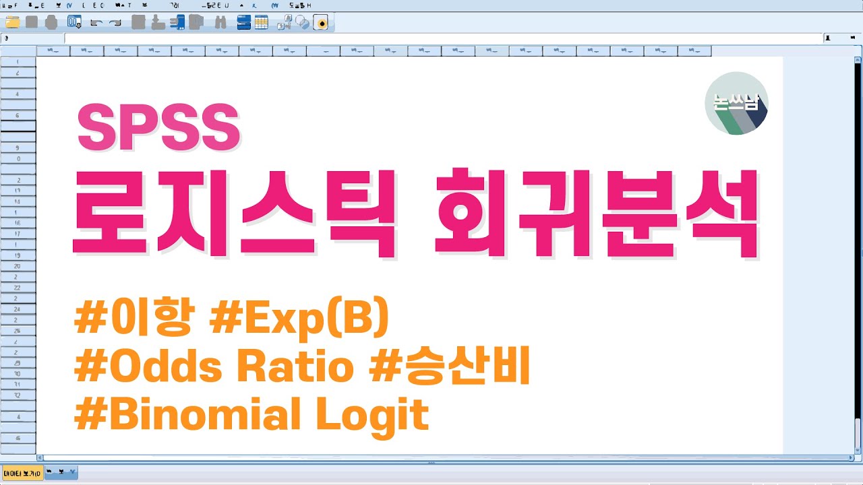Click the overlapping circles variable sets icon
The image size is (863, 485).
(x=303, y=22)
